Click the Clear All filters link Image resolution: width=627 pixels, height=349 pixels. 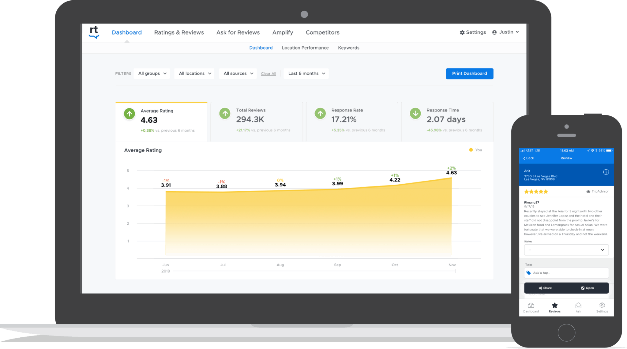pos(268,74)
